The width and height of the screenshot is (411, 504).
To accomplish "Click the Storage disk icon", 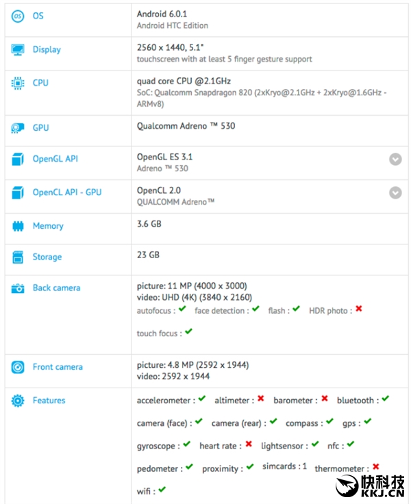I will pyautogui.click(x=18, y=257).
